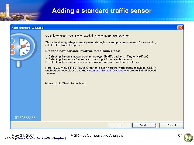The image size is (194, 145).
Task: Click the Next button in the wizard
Action: coord(144,125)
